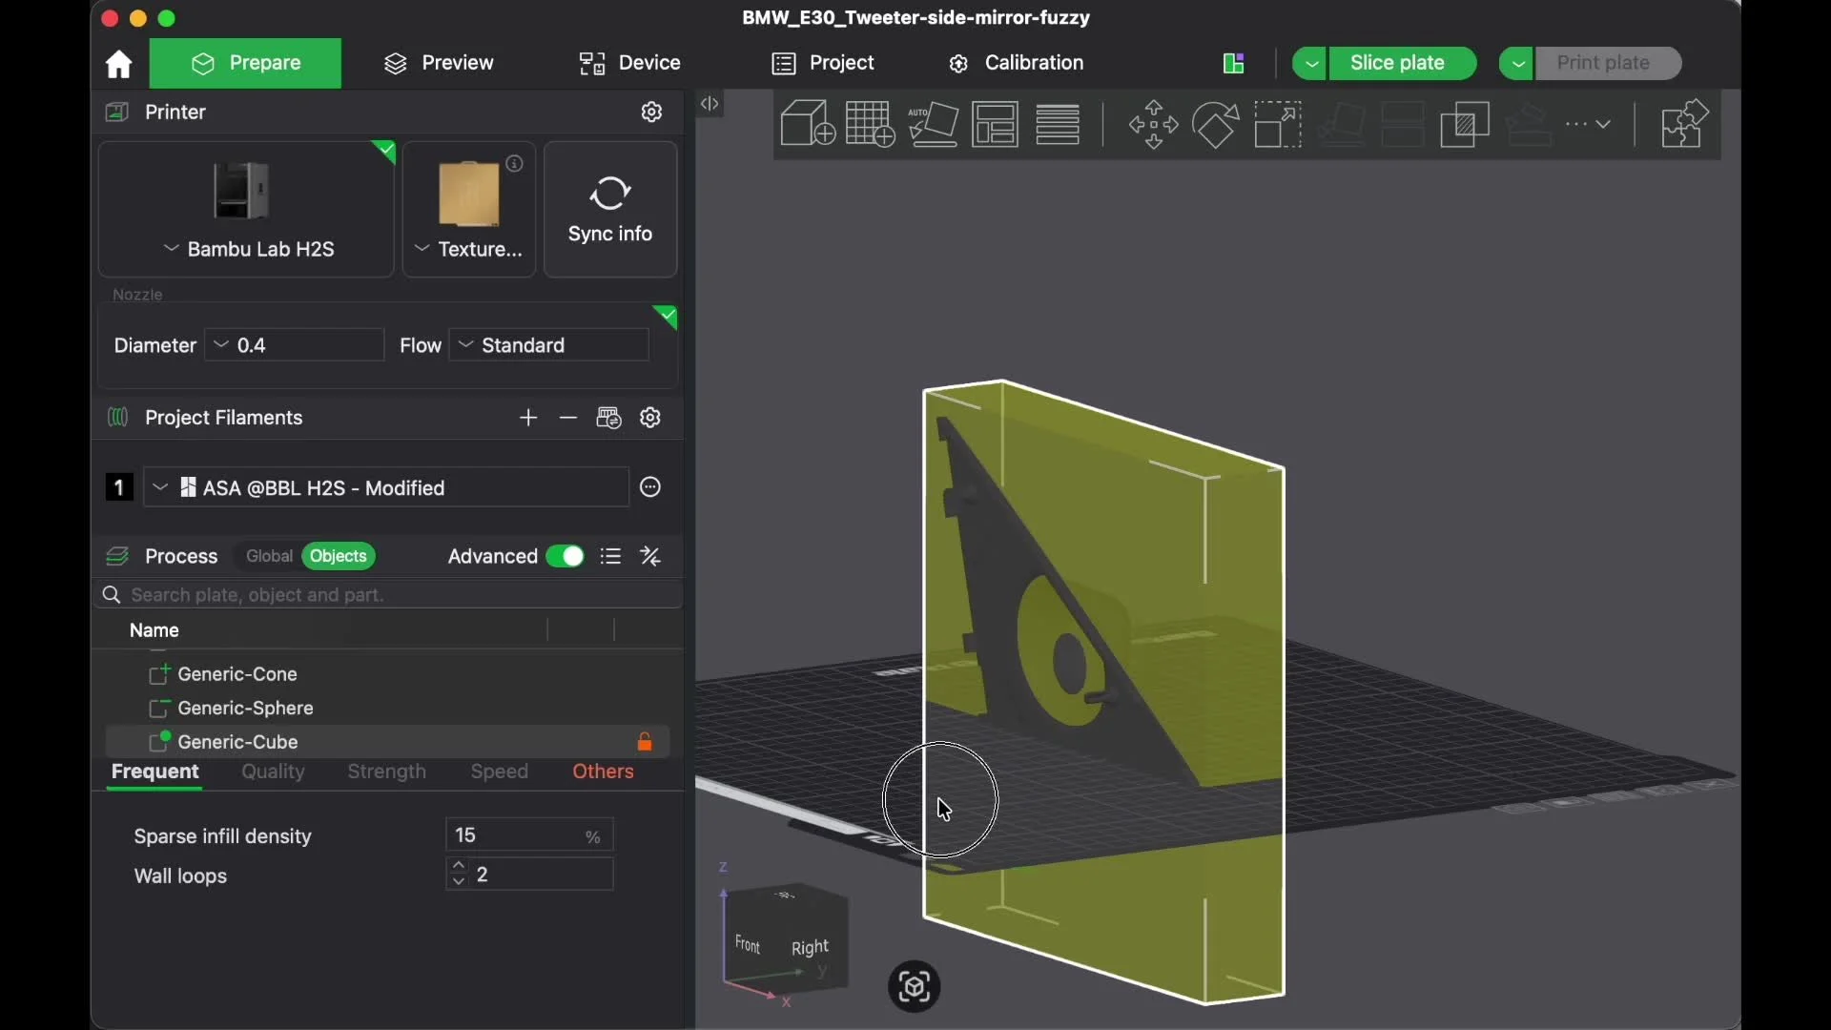The image size is (1831, 1030).
Task: Select the Scale tool
Action: [1278, 124]
